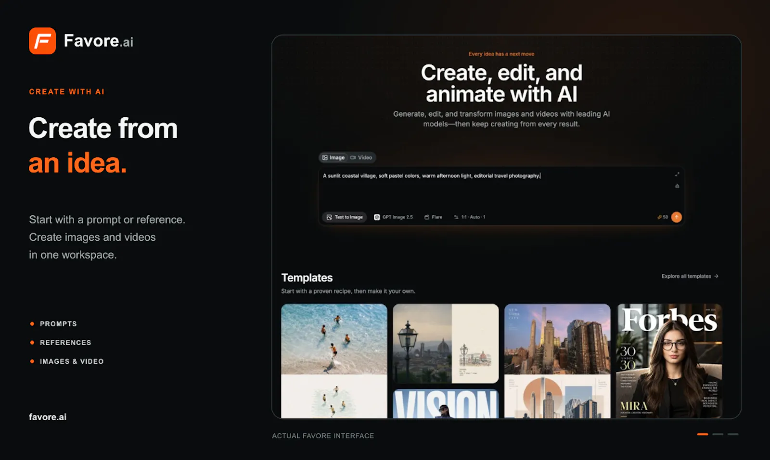Viewport: 770px width, 460px height.
Task: Click the Templates section heading
Action: [x=307, y=278]
